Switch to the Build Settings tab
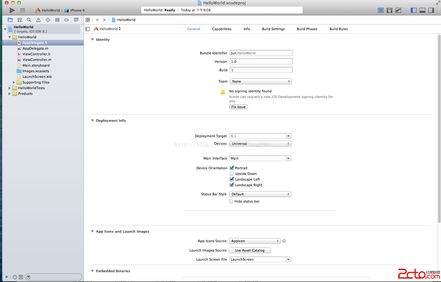The image size is (441, 282). tap(273, 29)
